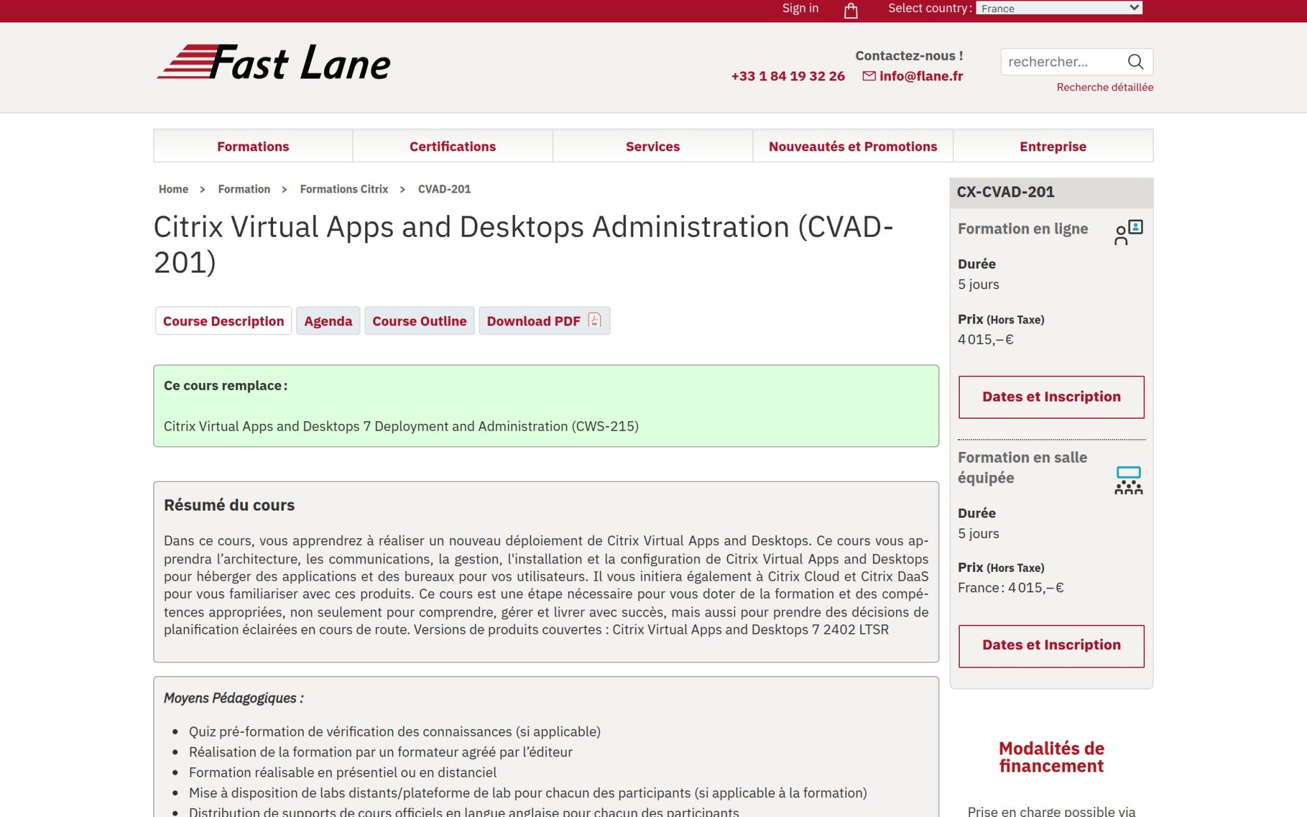Go to Formations Citrix breadcrumb
The height and width of the screenshot is (817, 1307).
(x=344, y=189)
